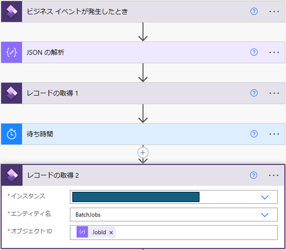Open ellipsis menu of レコードの取得 2
The image size is (286, 250).
tap(274, 175)
